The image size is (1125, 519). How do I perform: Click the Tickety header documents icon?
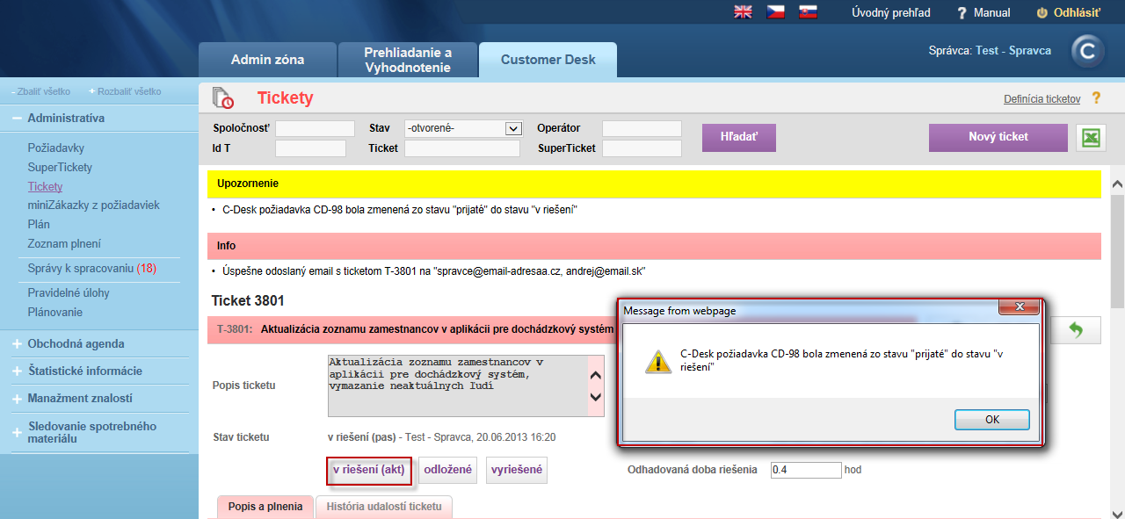click(x=223, y=97)
